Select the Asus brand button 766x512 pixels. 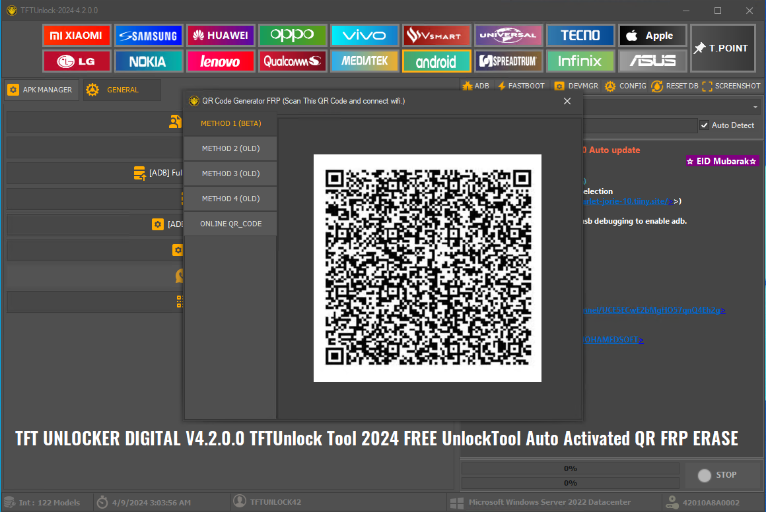pyautogui.click(x=652, y=61)
